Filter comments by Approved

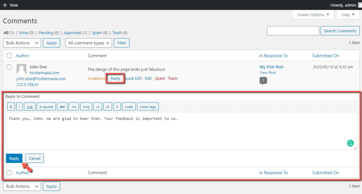(x=72, y=33)
